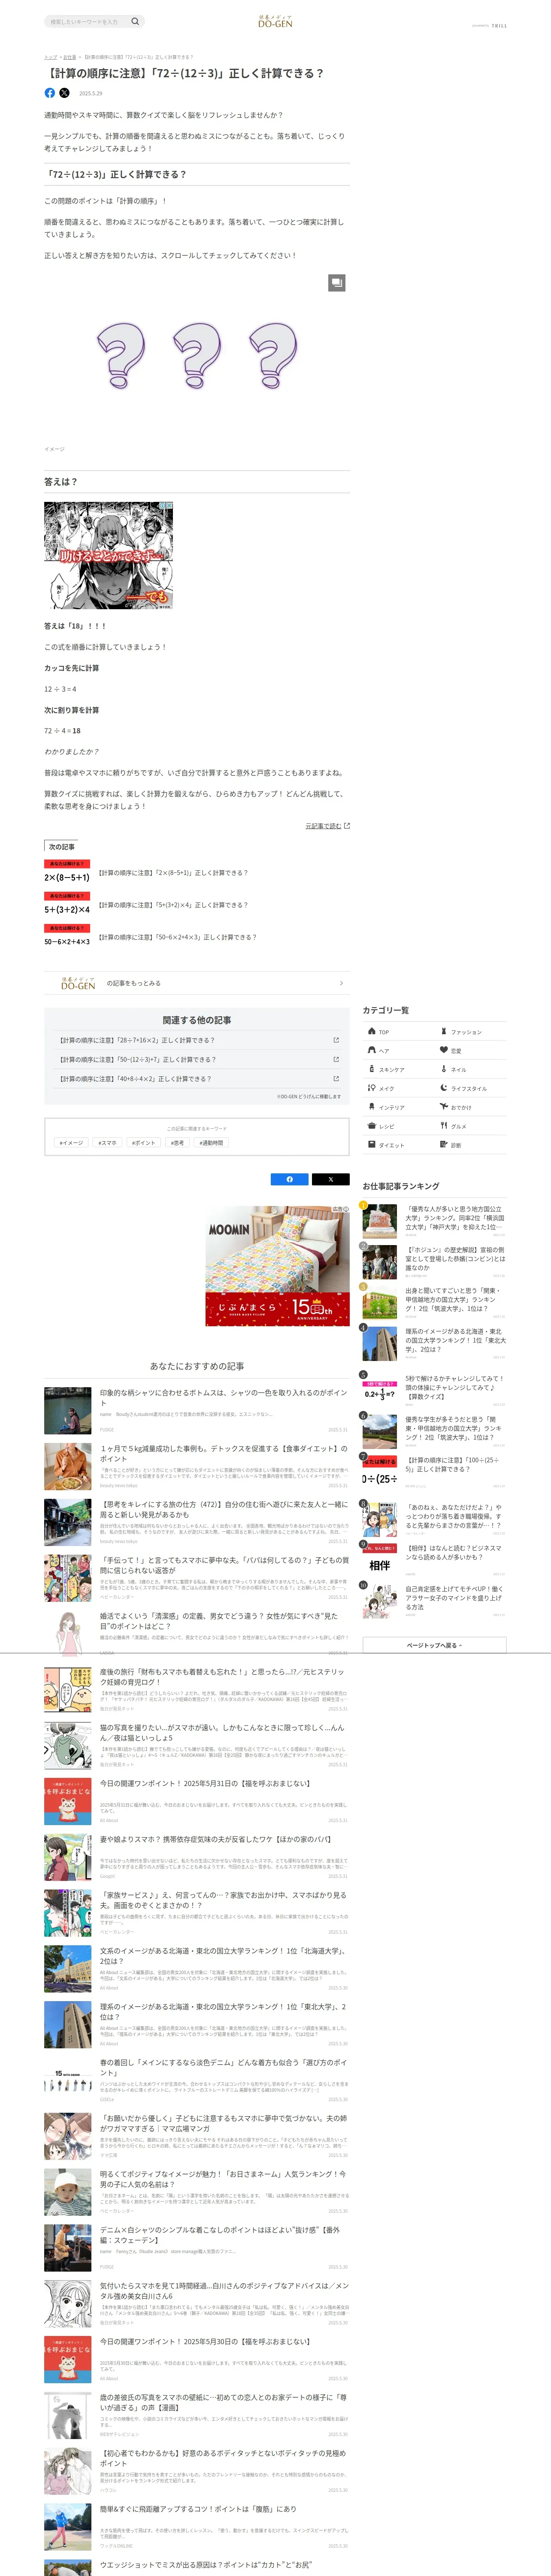The width and height of the screenshot is (551, 2576).
Task: Open the インテリア chair category icon
Action: click(x=372, y=1107)
